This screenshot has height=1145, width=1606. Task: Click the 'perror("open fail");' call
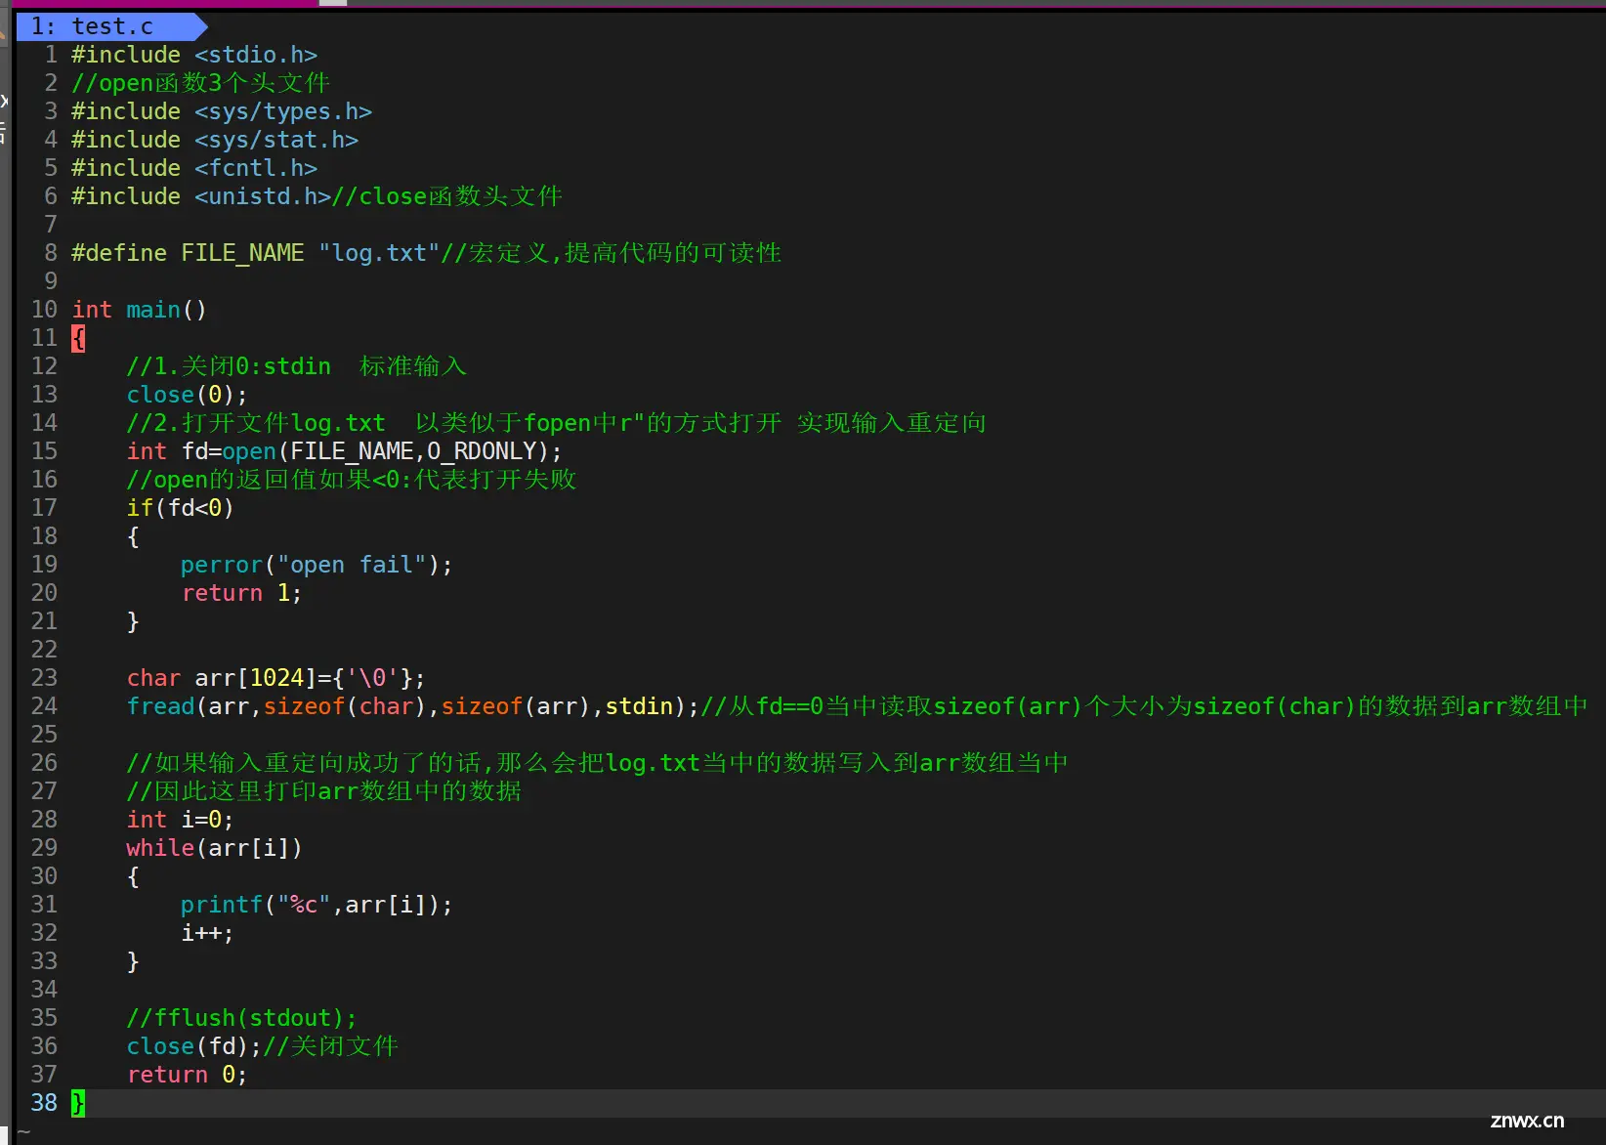(317, 565)
